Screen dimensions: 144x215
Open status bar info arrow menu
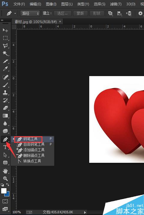pos(85,212)
